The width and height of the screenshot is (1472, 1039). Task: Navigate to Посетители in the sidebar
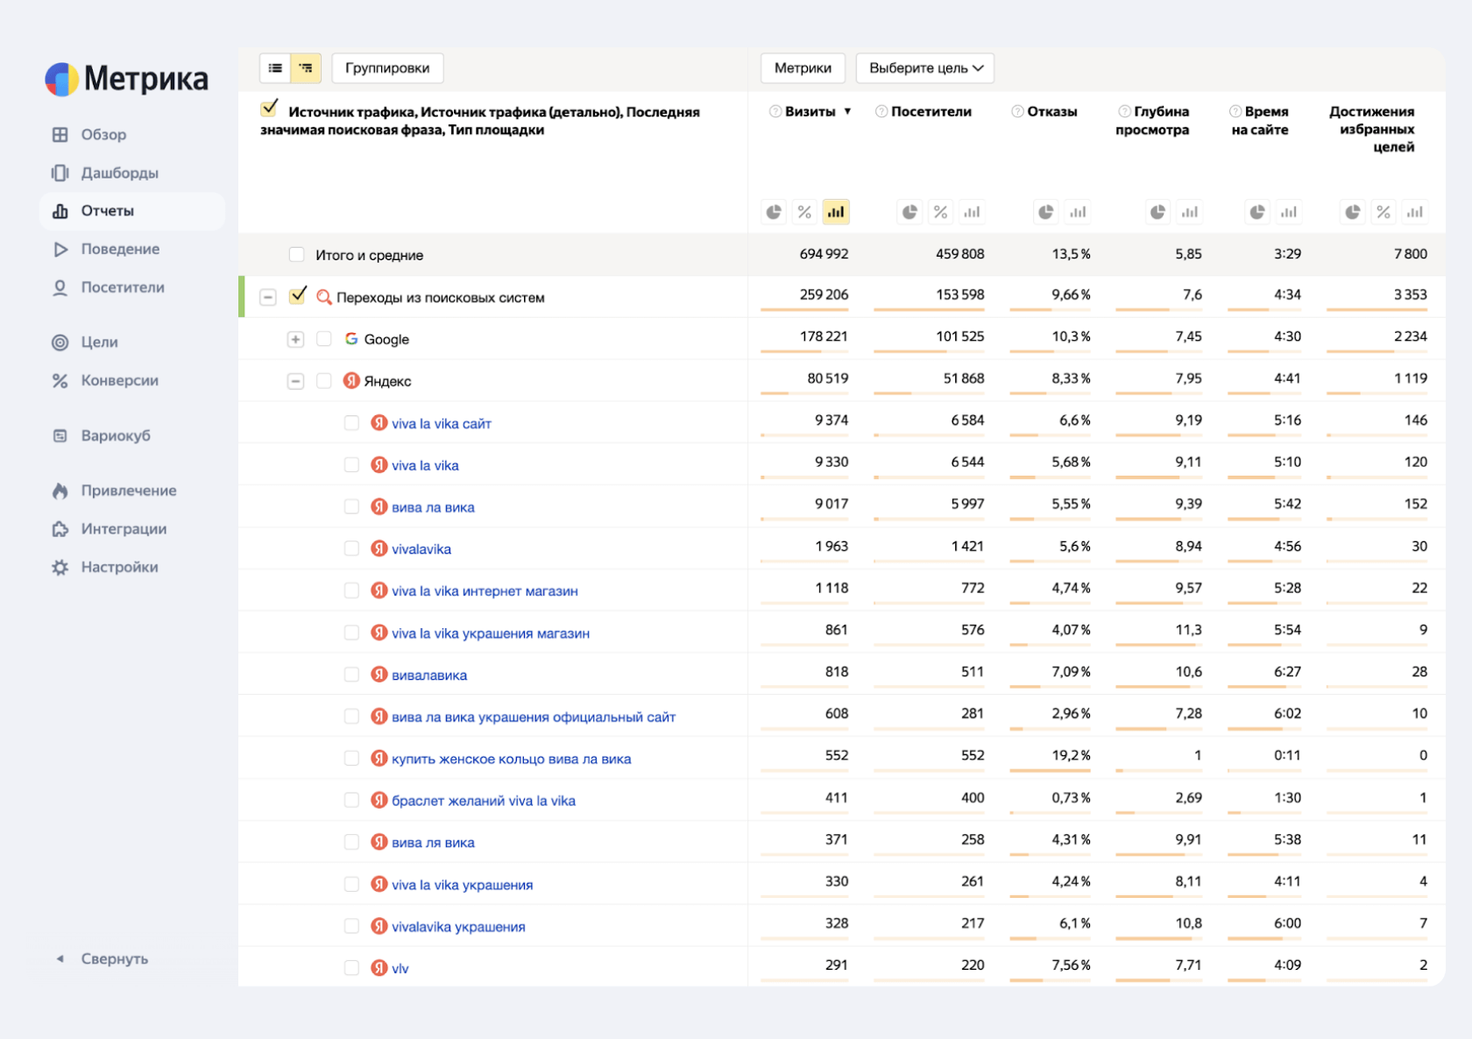point(108,287)
